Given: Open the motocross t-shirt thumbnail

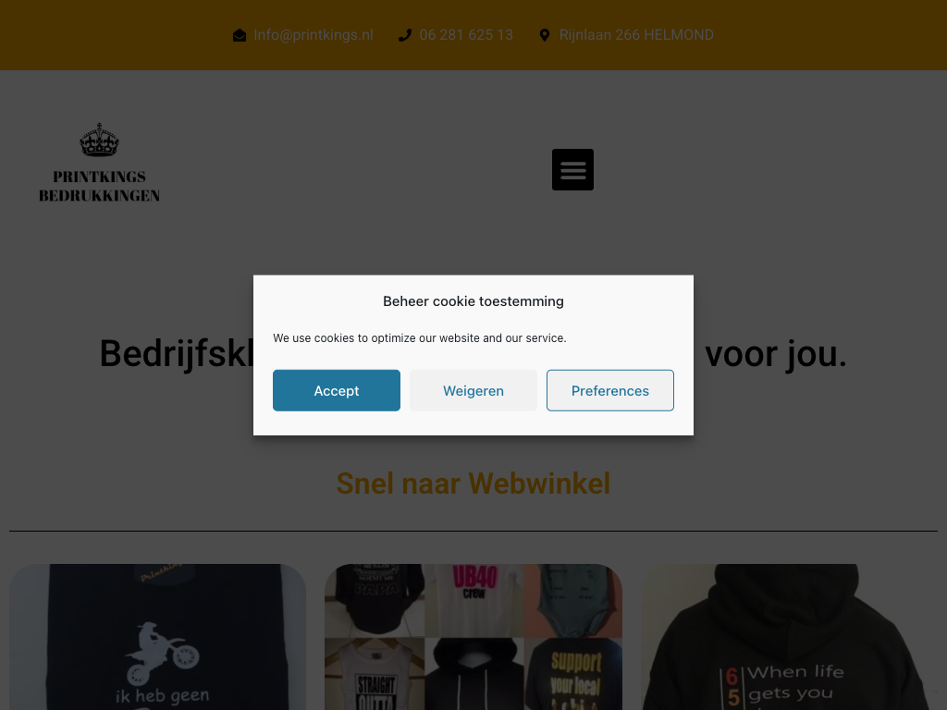Looking at the screenshot, I should coord(157,637).
